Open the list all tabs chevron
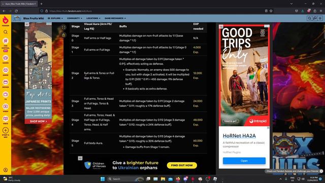Viewport: 325px width, 183px height. 291,4
